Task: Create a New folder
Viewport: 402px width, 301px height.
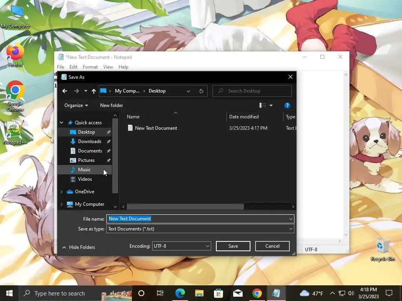Action: tap(111, 105)
